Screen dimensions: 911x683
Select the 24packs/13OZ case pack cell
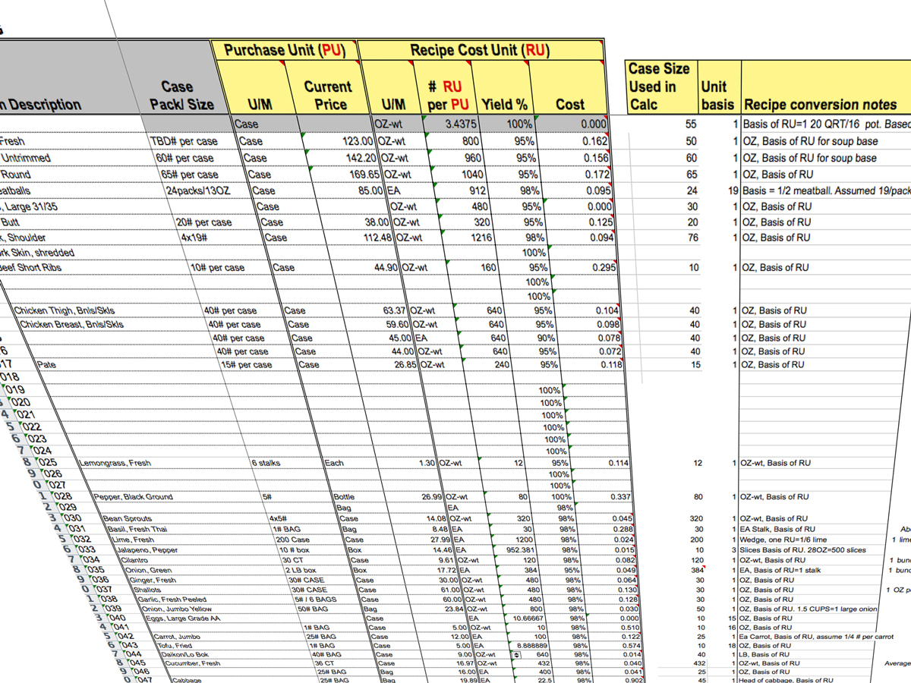198,190
